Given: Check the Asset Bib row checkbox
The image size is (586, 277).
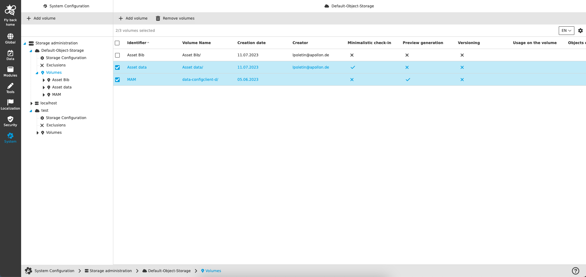Looking at the screenshot, I should coord(117,55).
